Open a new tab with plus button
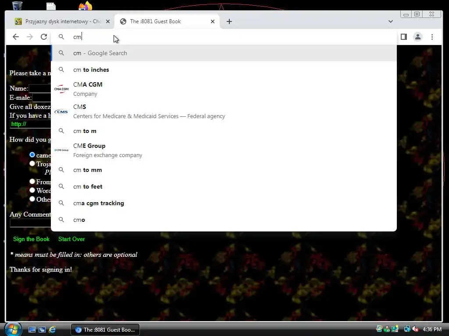 (x=229, y=21)
